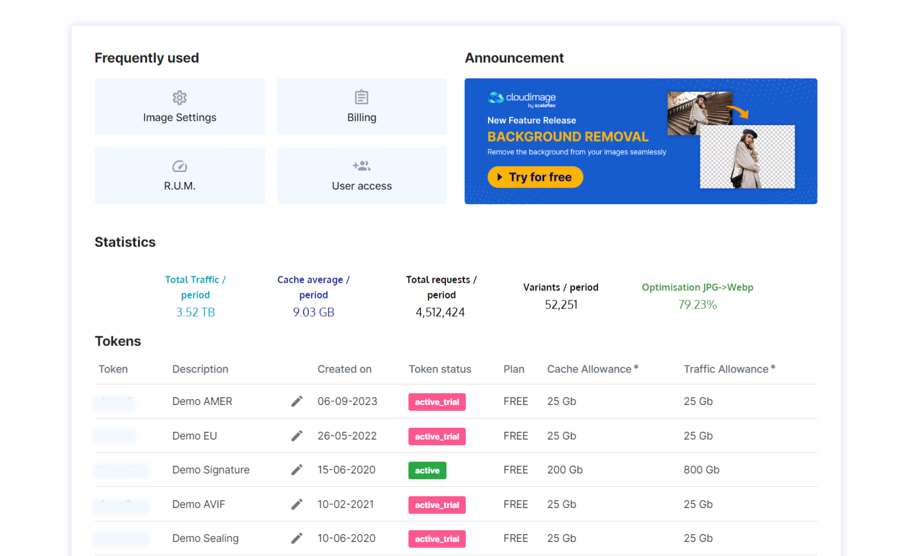Screen dimensions: 901x556
Task: Click the 800 Gb traffic allowance value
Action: point(701,470)
